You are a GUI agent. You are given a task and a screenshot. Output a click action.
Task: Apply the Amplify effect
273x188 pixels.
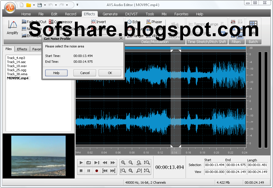pyautogui.click(x=12, y=28)
